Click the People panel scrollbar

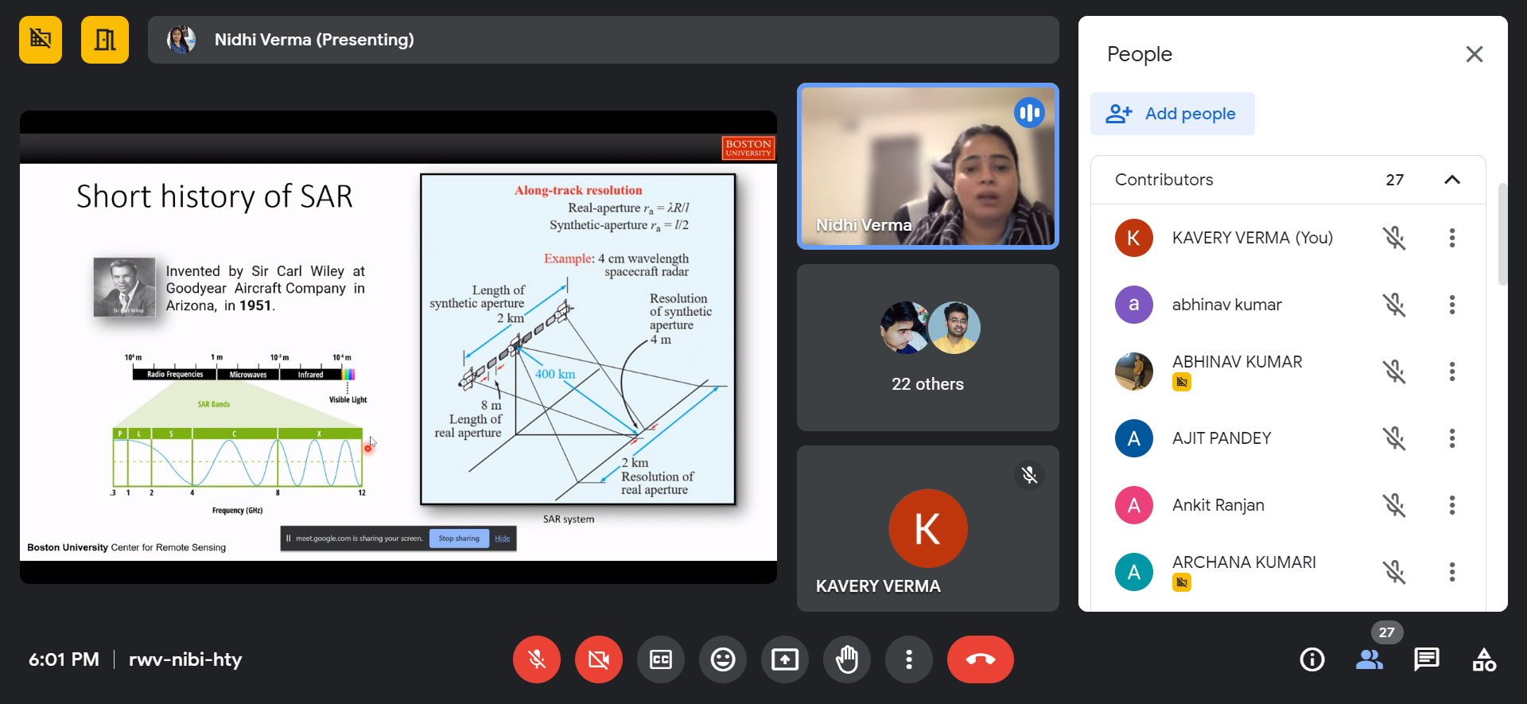pos(1502,235)
